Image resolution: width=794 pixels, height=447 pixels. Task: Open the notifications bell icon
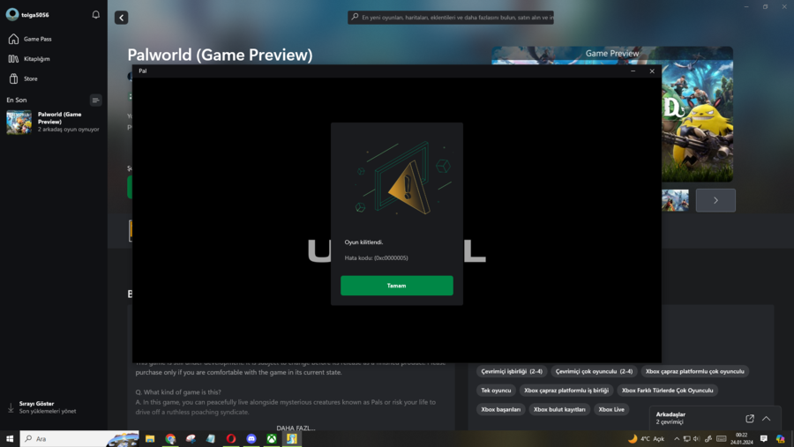pyautogui.click(x=95, y=15)
